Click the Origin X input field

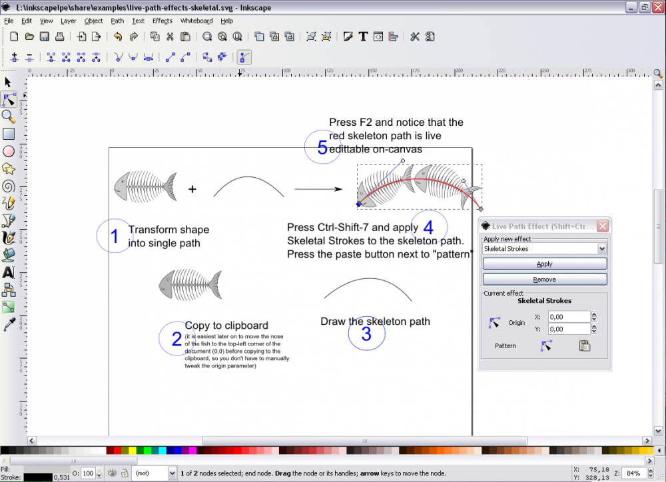(x=567, y=317)
